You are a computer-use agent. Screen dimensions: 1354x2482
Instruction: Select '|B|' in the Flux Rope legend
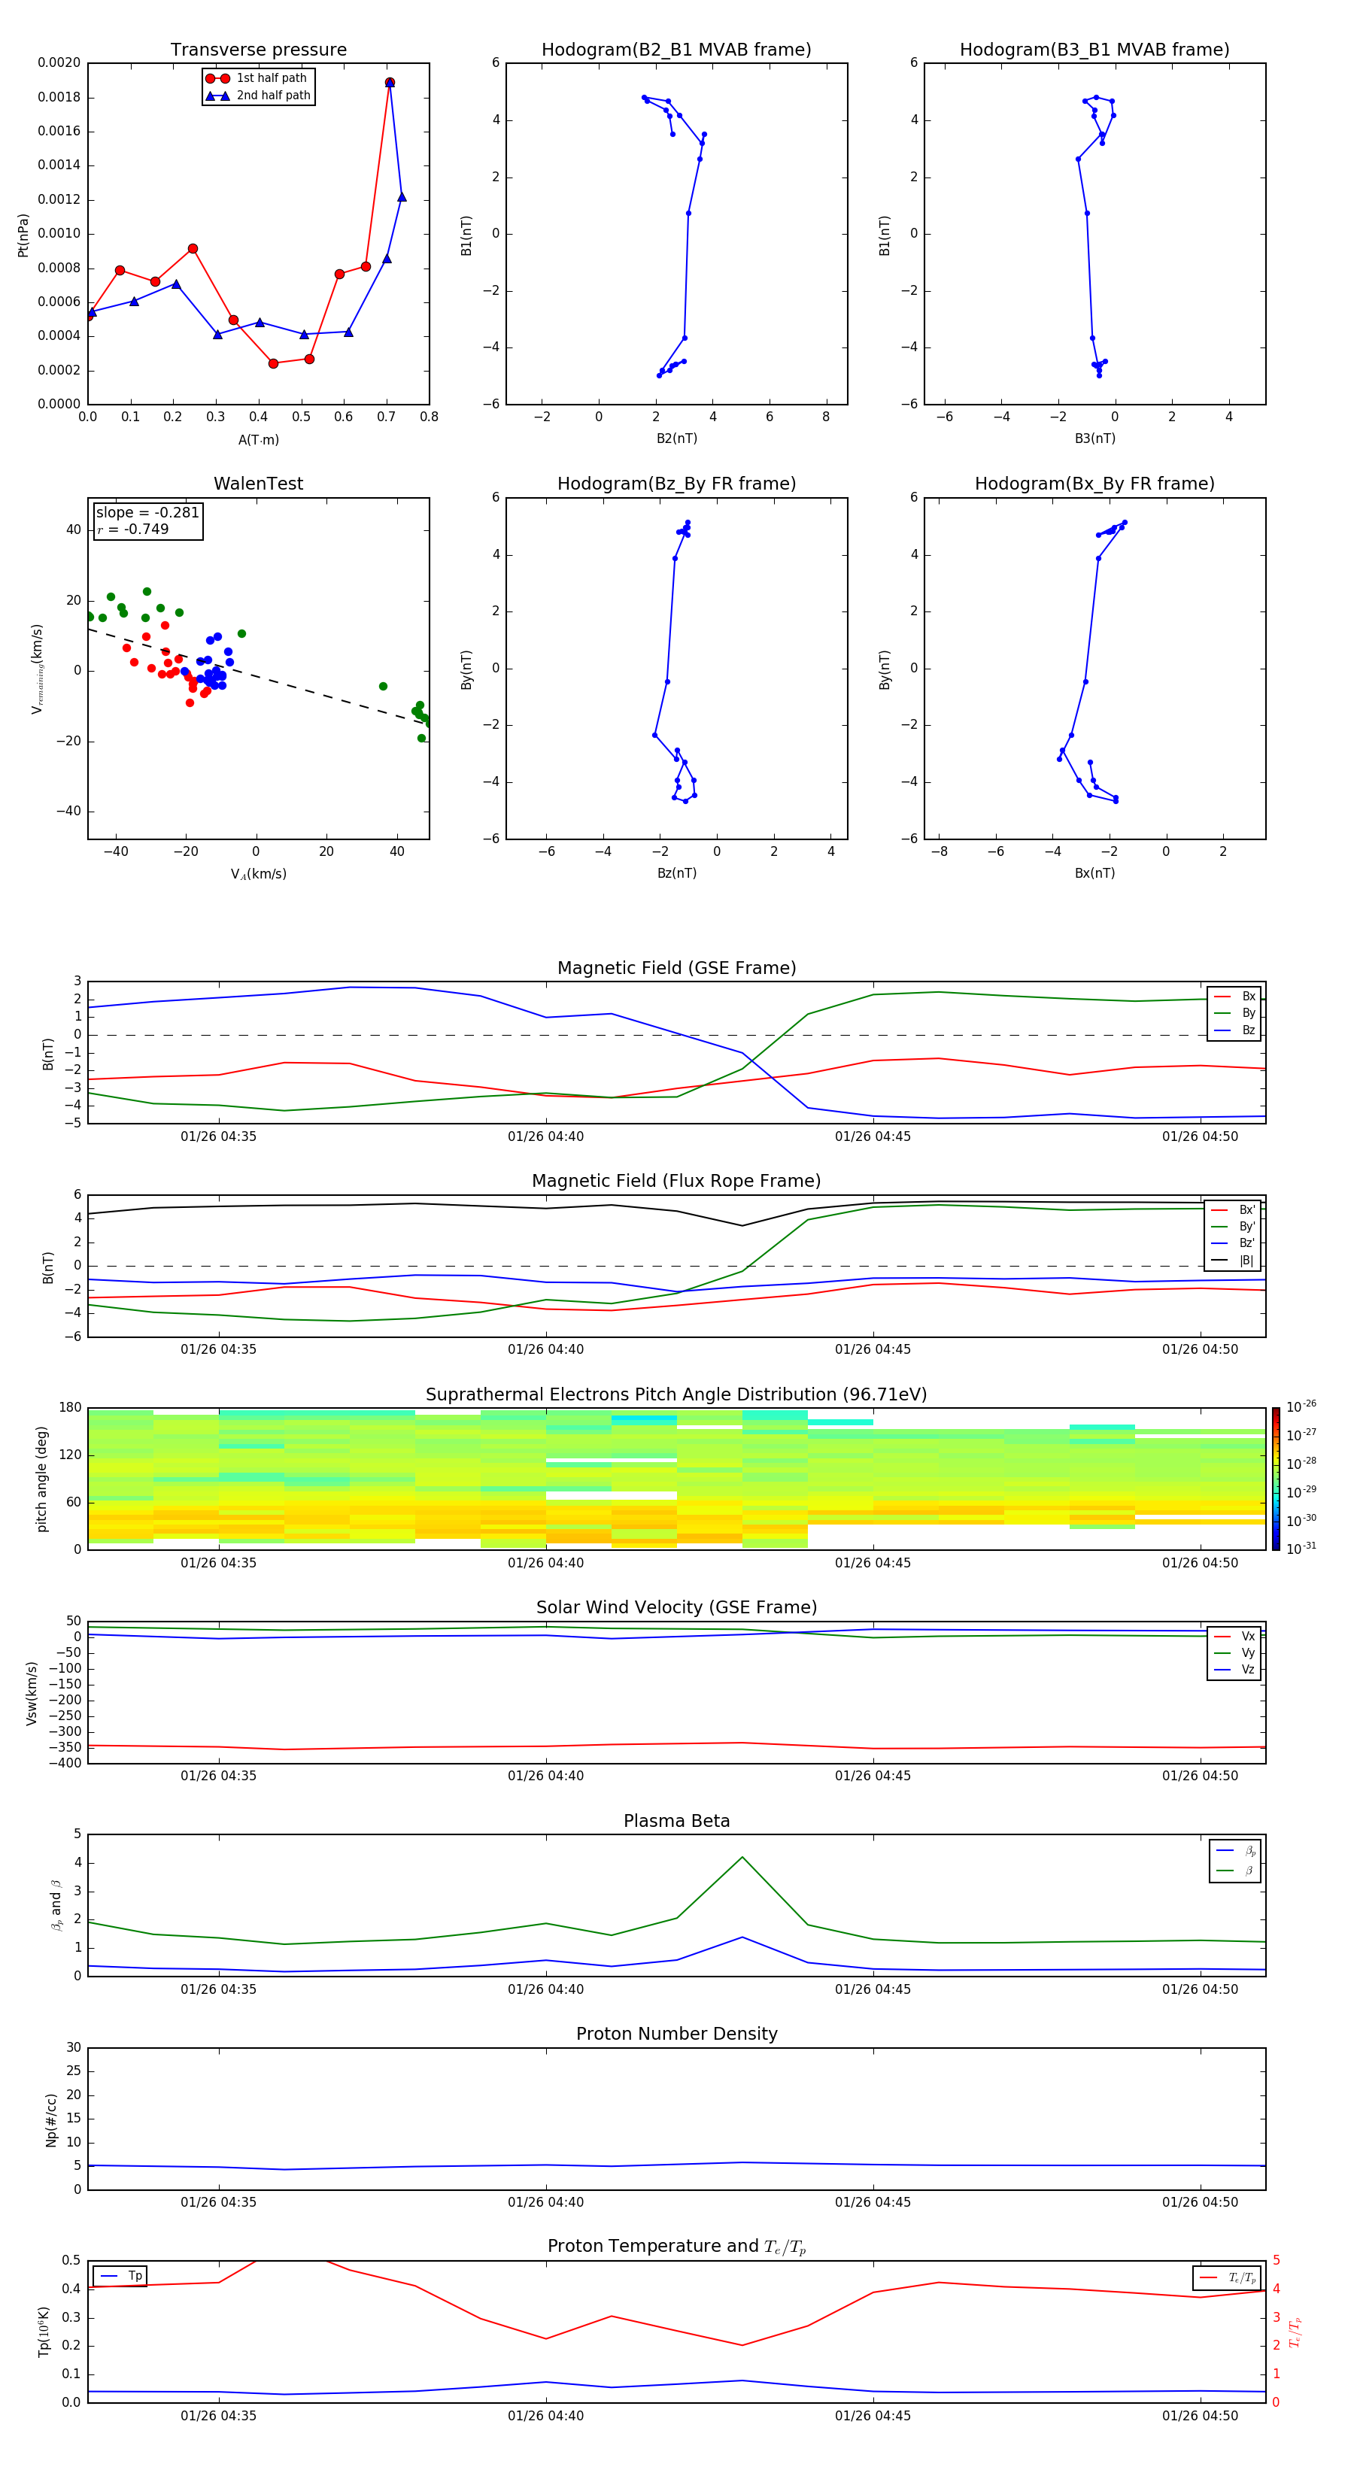pos(1234,1261)
